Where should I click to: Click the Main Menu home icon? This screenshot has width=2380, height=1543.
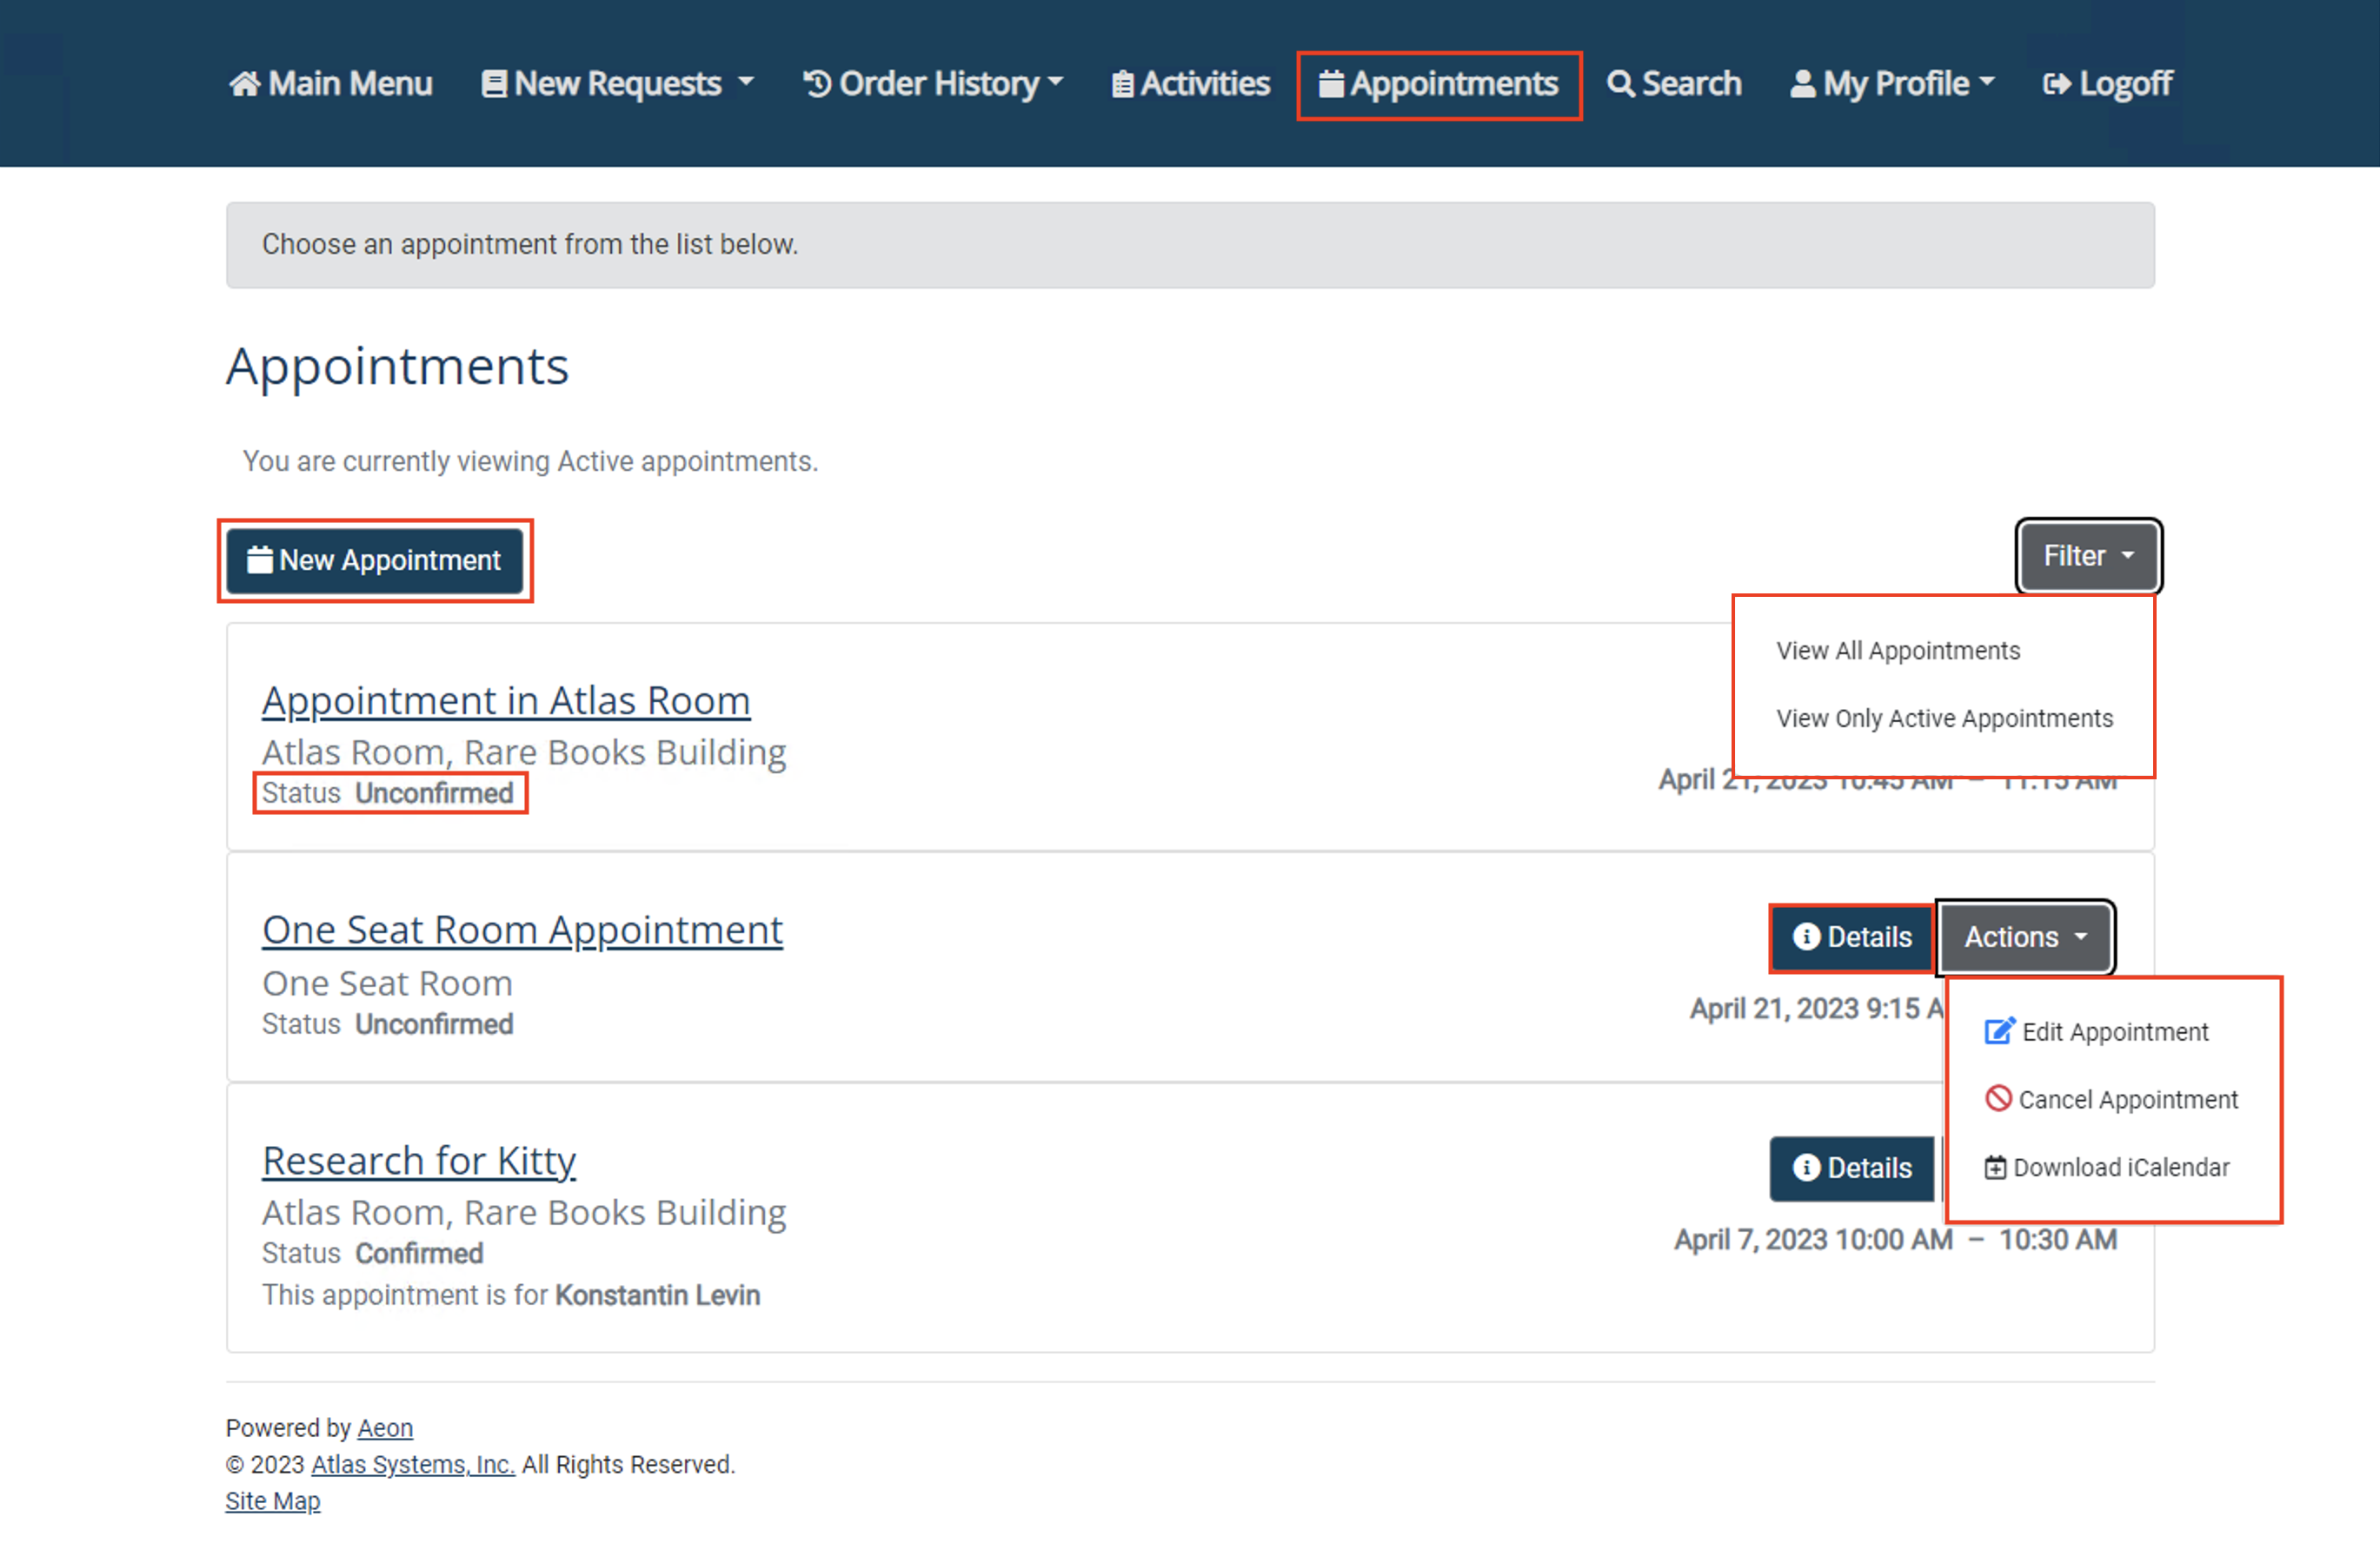243,84
